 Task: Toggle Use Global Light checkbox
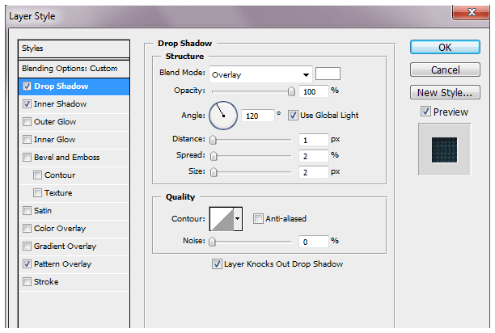[293, 116]
